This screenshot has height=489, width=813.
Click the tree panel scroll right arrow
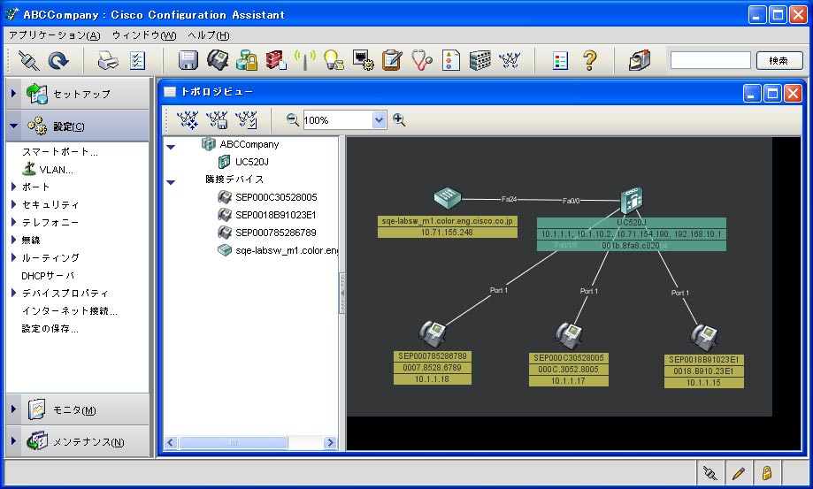click(330, 442)
